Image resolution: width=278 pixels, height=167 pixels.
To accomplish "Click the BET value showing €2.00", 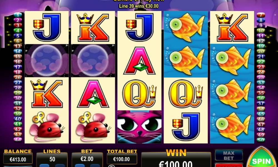I will click(87, 159).
